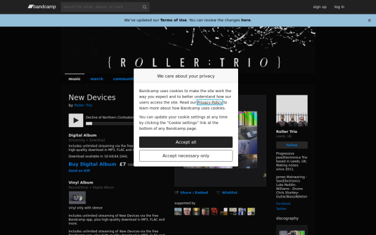This screenshot has height=235, width=376.
Task: Click the Bandcamp logo
Action: click(42, 7)
